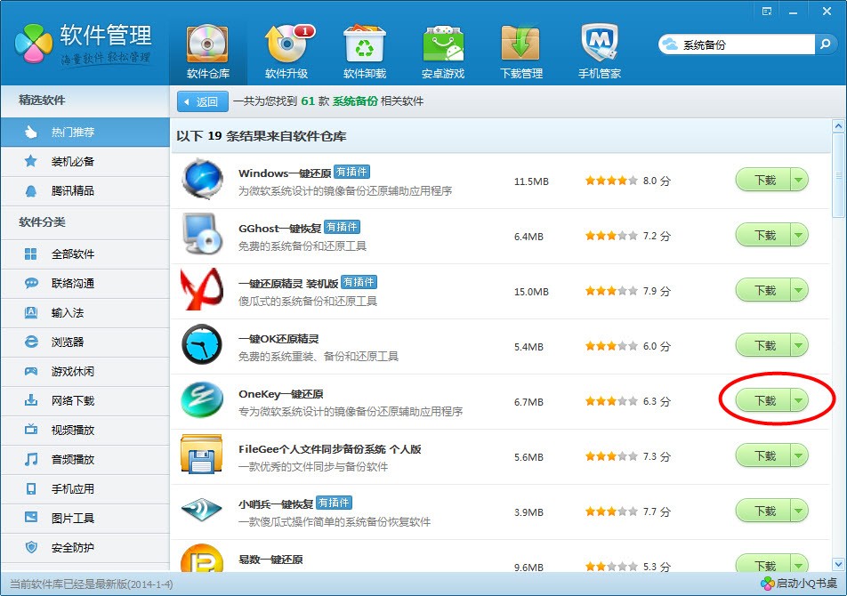The height and width of the screenshot is (596, 847).
Task: Open the 软件仓库 software library tab
Action: coord(208,52)
